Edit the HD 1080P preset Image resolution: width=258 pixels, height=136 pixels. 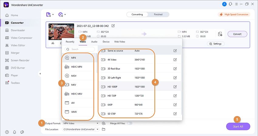[x=175, y=87]
